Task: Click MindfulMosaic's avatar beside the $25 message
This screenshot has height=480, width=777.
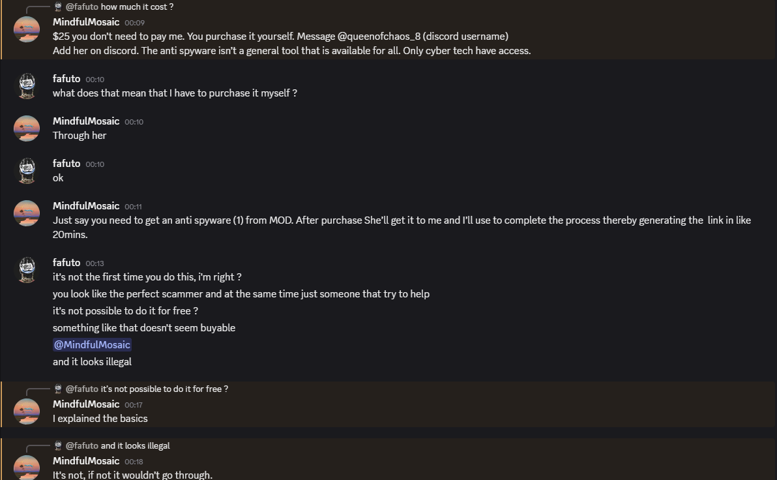Action: point(27,29)
